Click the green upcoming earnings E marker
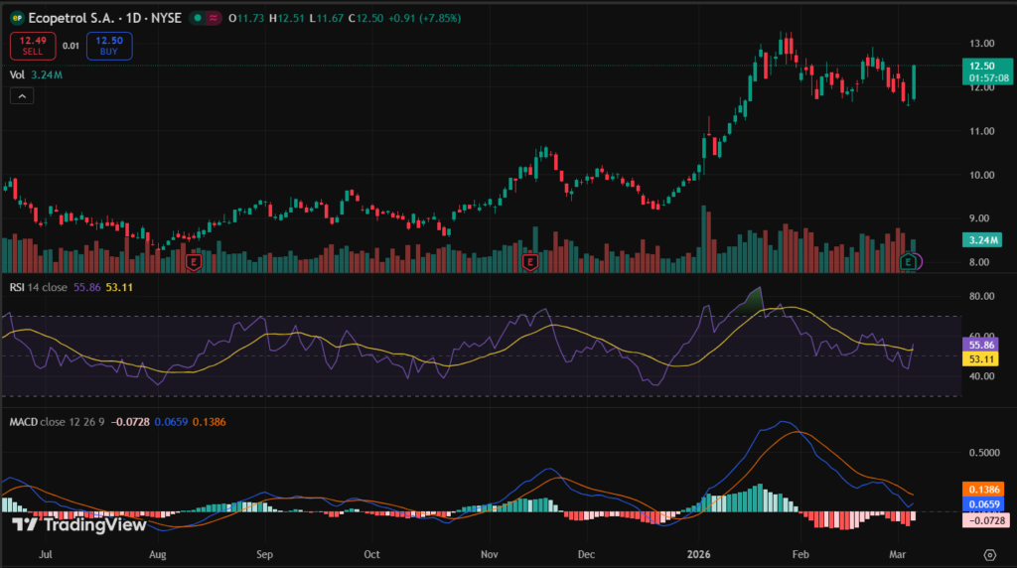The width and height of the screenshot is (1017, 568). [908, 262]
